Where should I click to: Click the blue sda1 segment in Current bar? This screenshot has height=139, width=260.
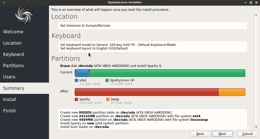[82, 73]
